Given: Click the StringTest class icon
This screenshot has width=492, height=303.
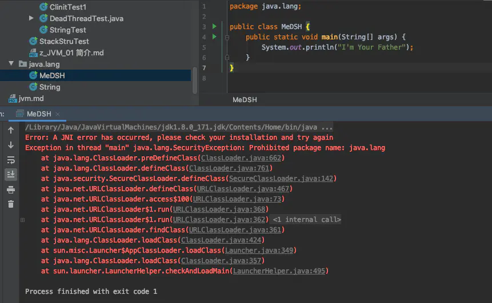Looking at the screenshot, I should point(43,30).
